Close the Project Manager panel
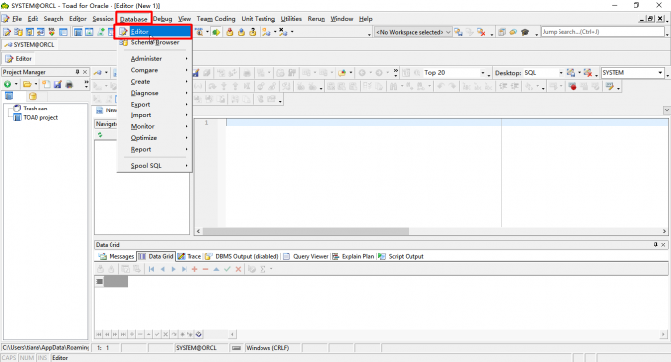The height and width of the screenshot is (362, 671). point(85,72)
